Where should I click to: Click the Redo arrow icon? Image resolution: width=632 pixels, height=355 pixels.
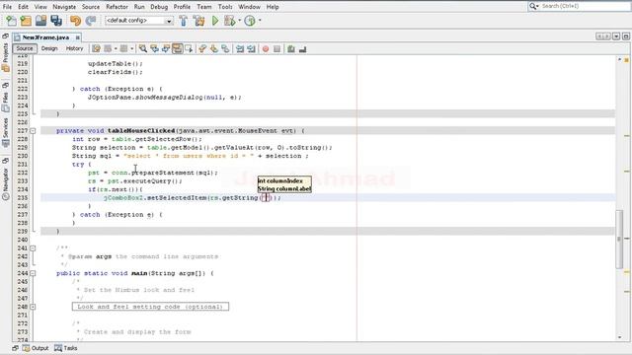91,21
